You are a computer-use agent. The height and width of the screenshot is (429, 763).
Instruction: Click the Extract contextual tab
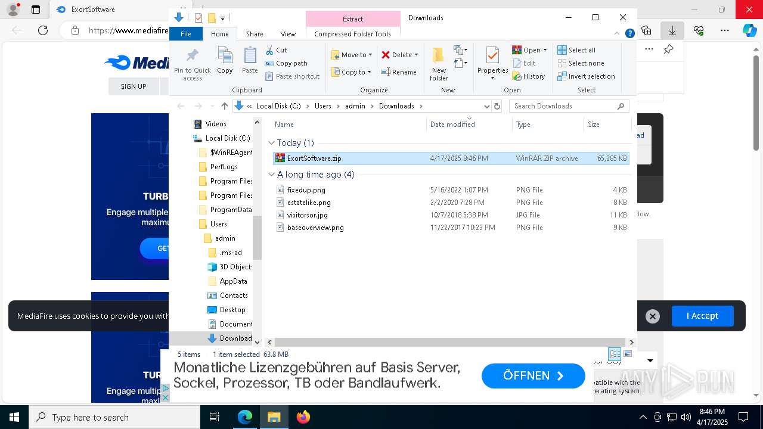pos(353,19)
